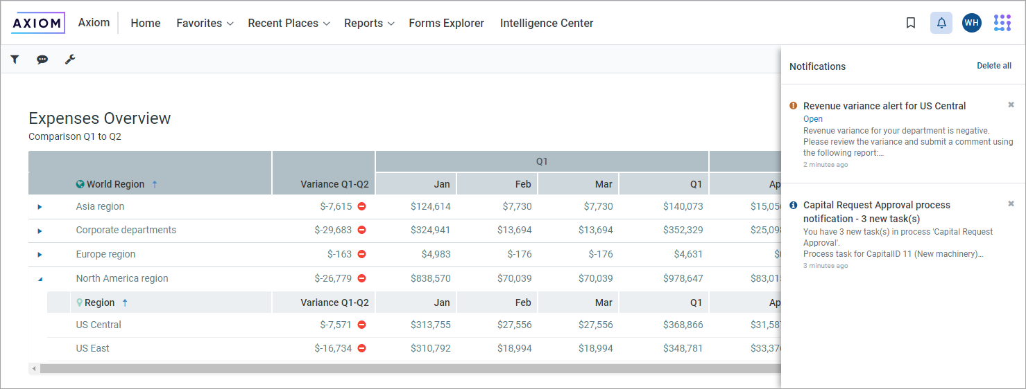Click the Axiom logo
This screenshot has width=1026, height=389.
tap(38, 23)
